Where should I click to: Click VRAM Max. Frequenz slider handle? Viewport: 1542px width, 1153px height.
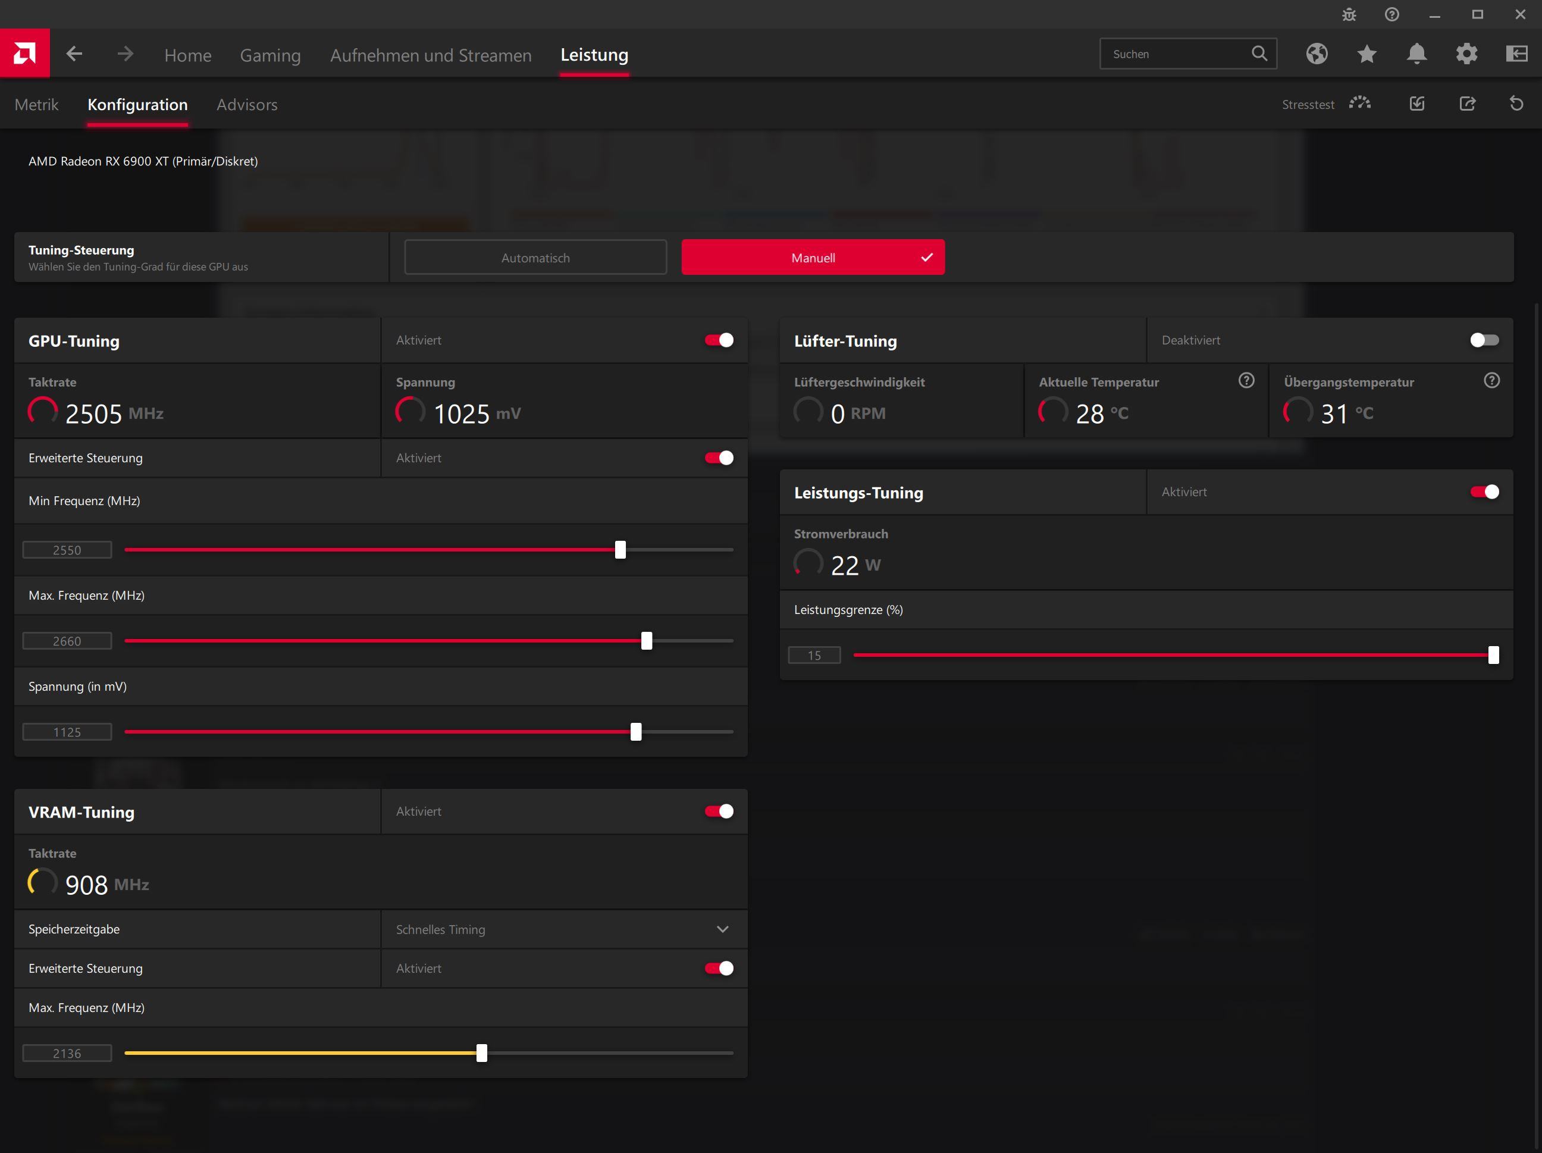pyautogui.click(x=482, y=1053)
